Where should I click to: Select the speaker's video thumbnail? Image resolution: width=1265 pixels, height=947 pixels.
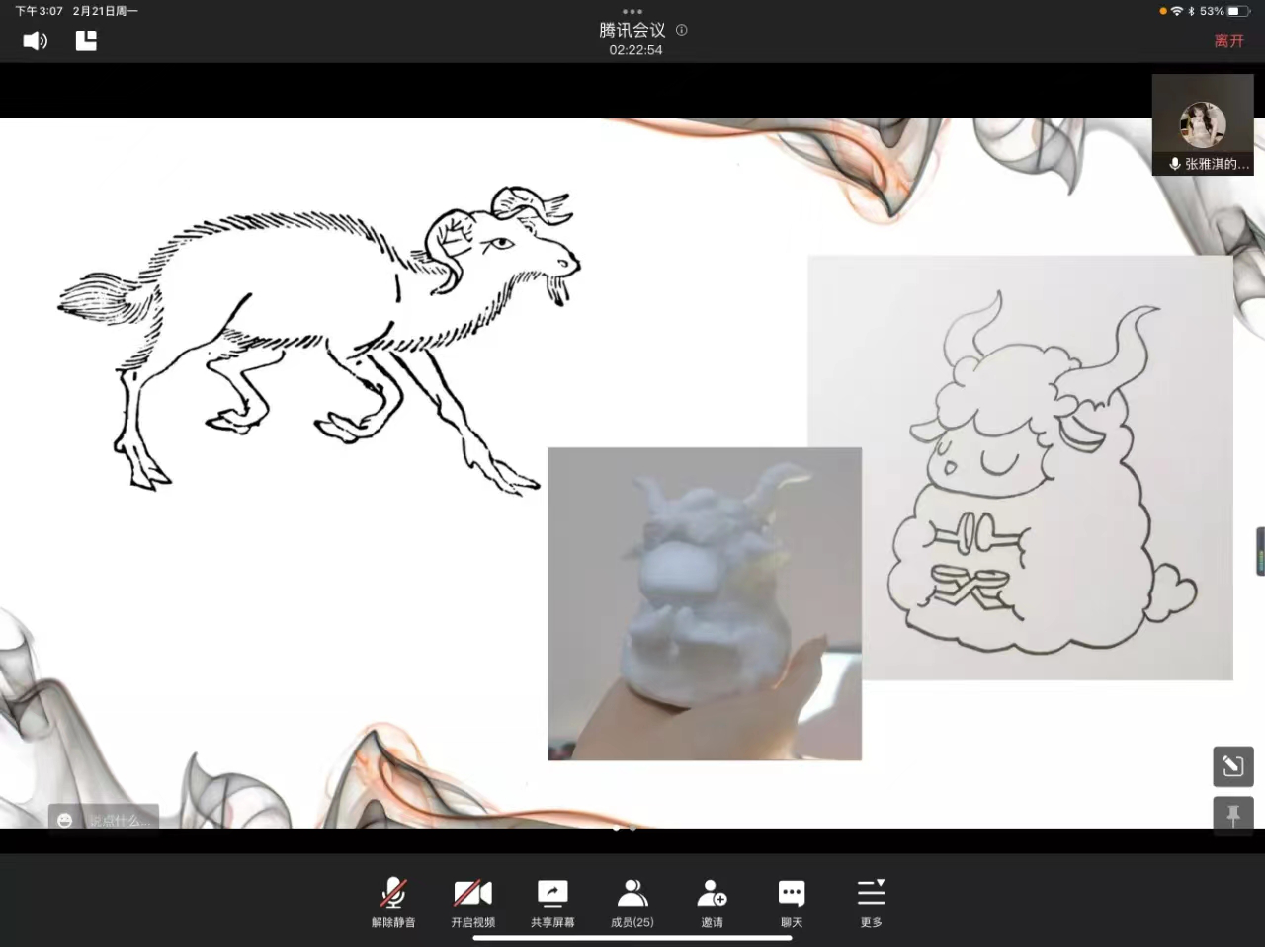point(1203,125)
